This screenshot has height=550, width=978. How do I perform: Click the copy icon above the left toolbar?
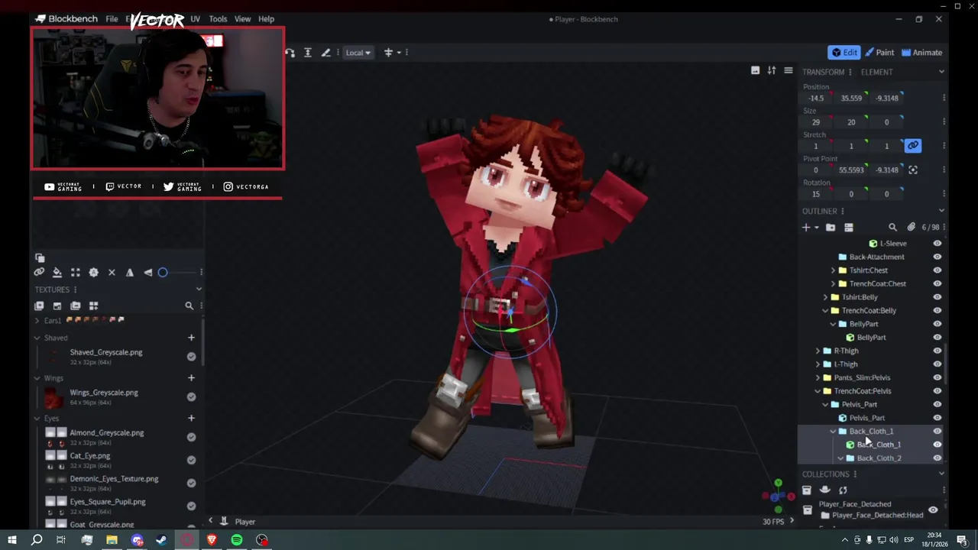point(40,258)
